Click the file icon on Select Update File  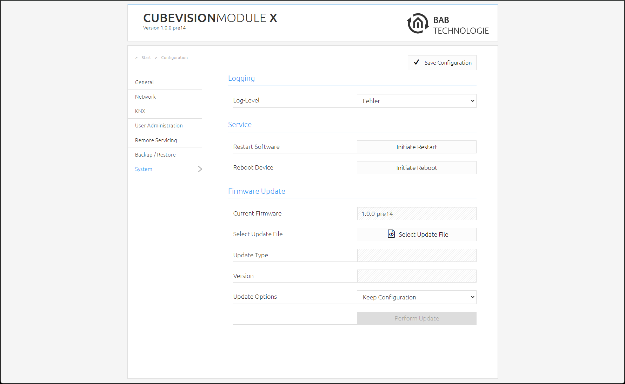tap(391, 234)
